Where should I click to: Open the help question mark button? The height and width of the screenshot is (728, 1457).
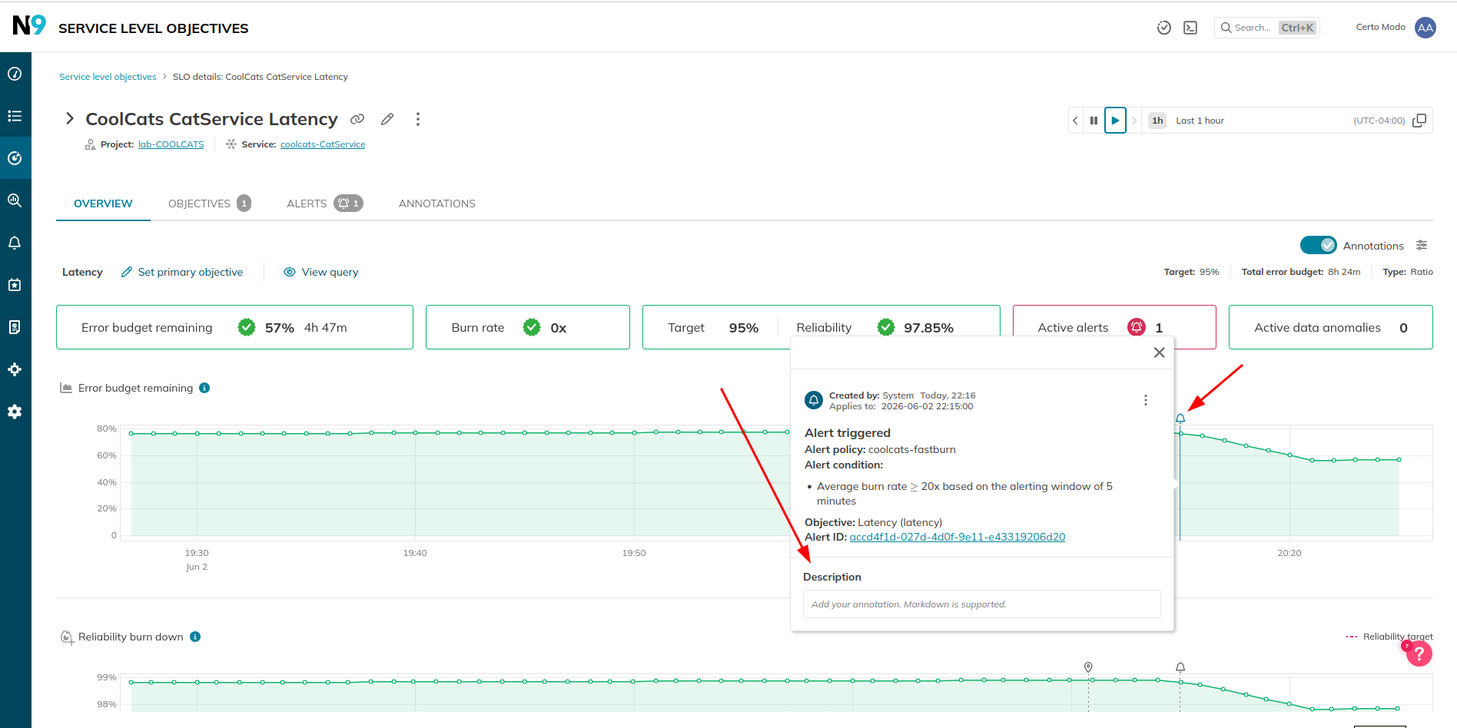(x=1419, y=654)
